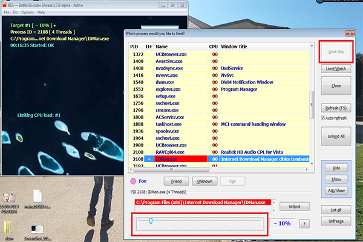
Task: Maximize the BES main window
Action: 172,5
